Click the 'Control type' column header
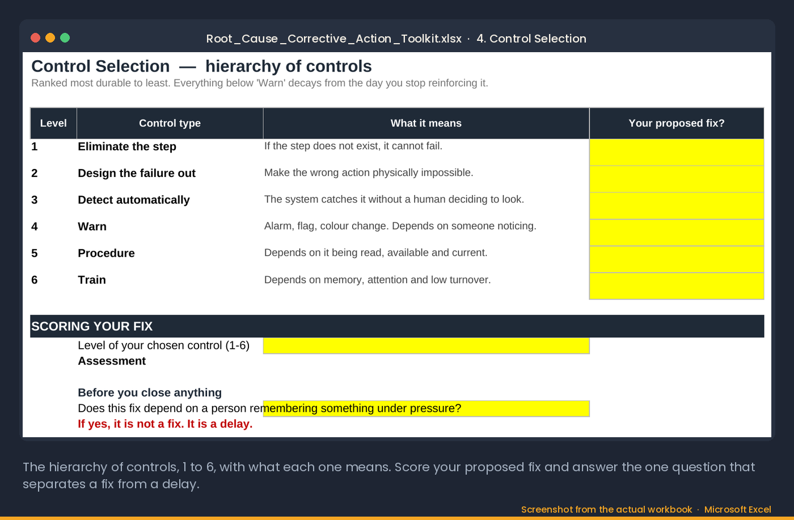The image size is (794, 520). pos(170,123)
